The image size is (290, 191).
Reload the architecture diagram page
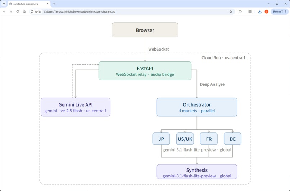tap(18, 11)
